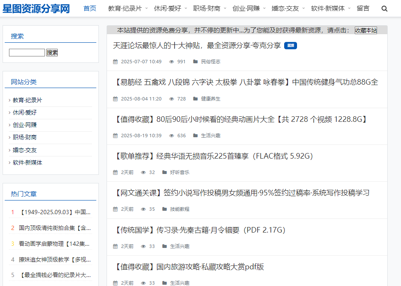Click the 搜索 search button

(53, 52)
